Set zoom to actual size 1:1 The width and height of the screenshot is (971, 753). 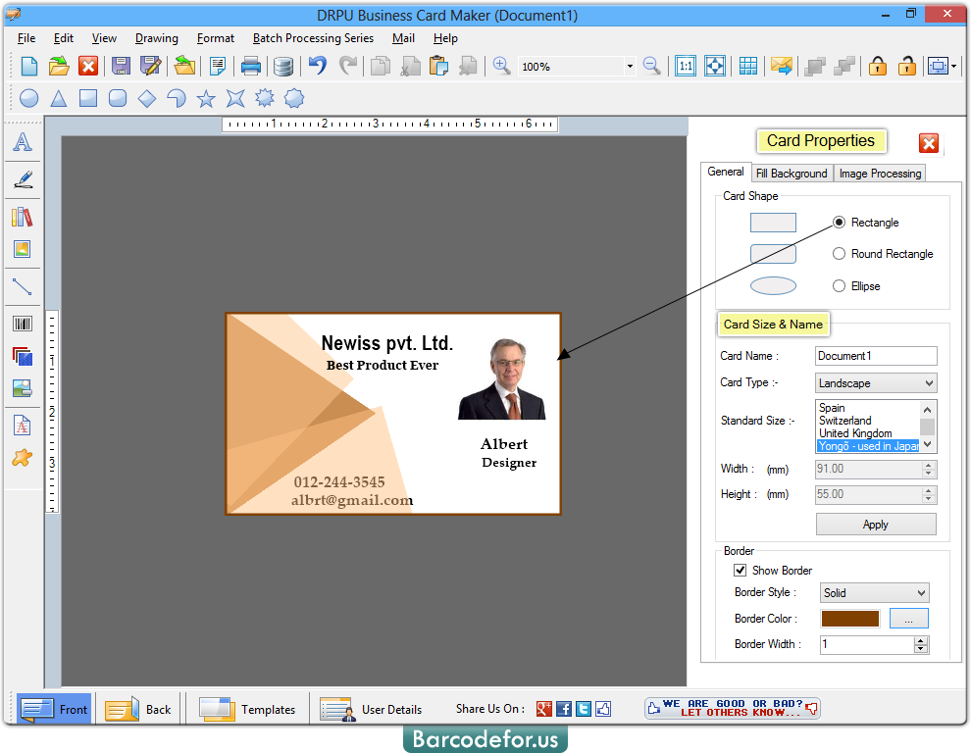[x=686, y=66]
